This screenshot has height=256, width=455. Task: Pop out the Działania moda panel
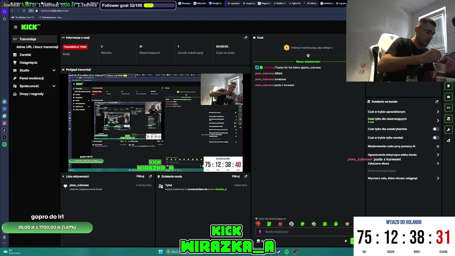(246, 176)
